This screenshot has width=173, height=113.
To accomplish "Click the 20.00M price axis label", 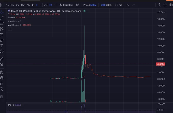I will click(x=161, y=12).
